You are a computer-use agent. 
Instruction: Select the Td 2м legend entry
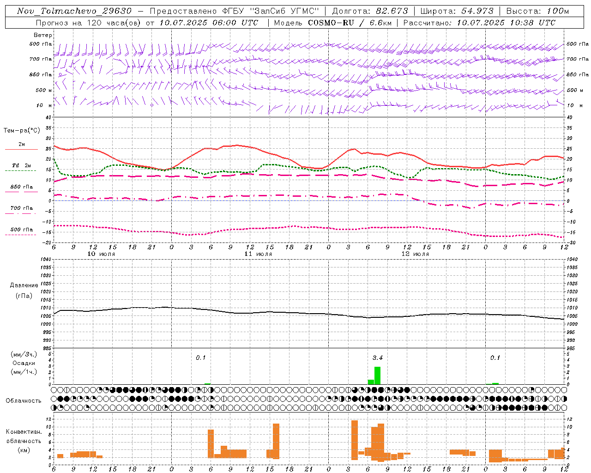(x=22, y=165)
